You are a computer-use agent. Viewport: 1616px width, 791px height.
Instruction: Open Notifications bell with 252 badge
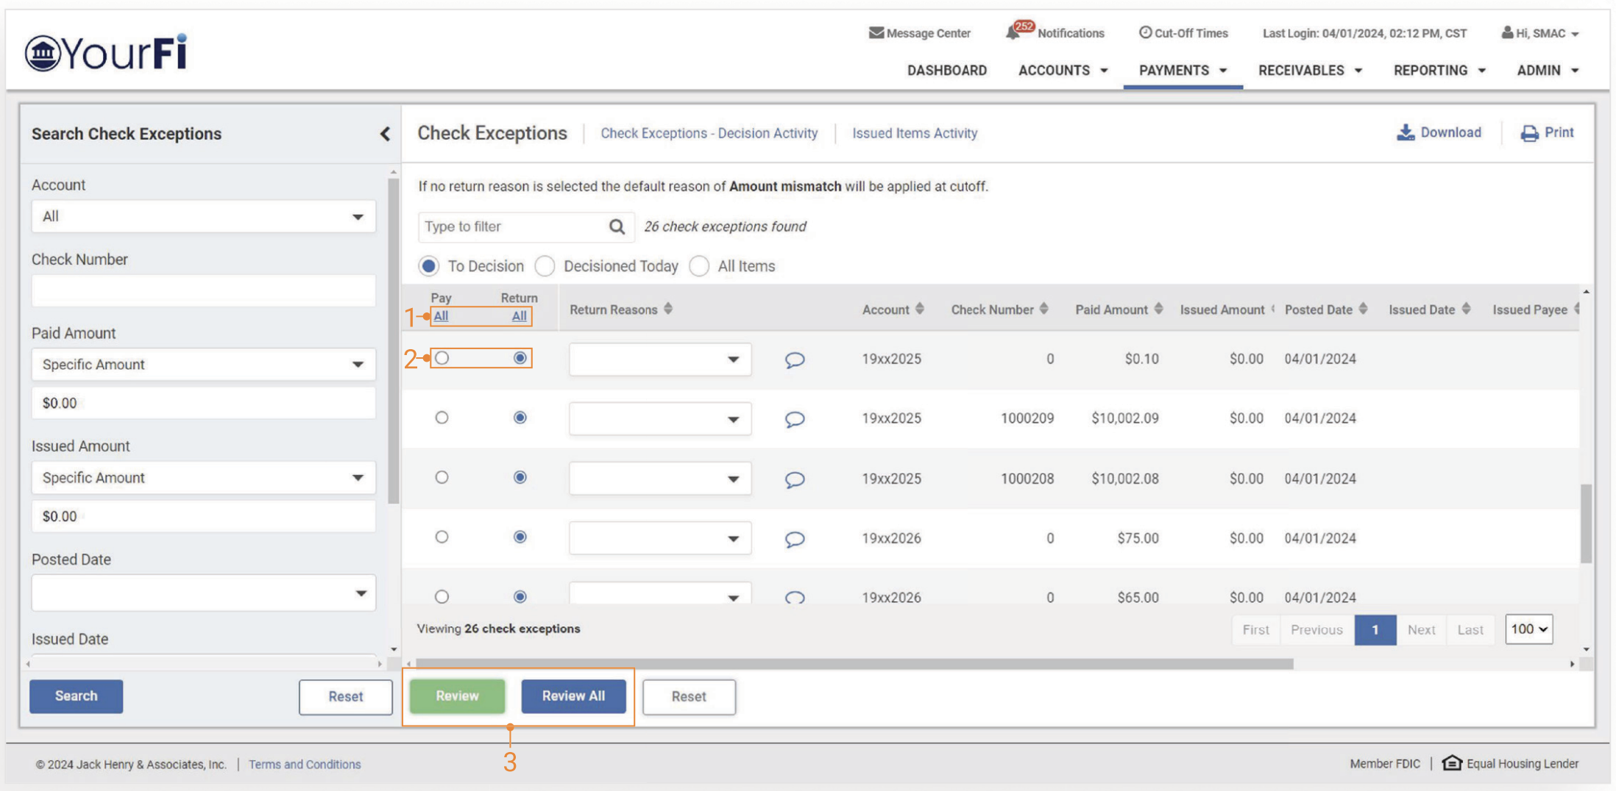coord(1014,32)
